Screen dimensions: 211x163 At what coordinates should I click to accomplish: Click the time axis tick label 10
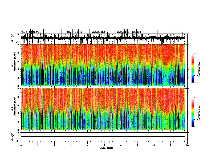click(x=187, y=145)
